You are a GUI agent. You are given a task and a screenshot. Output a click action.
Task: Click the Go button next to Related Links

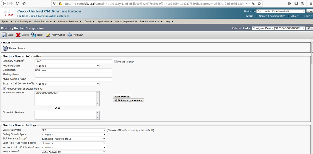coord(310,28)
